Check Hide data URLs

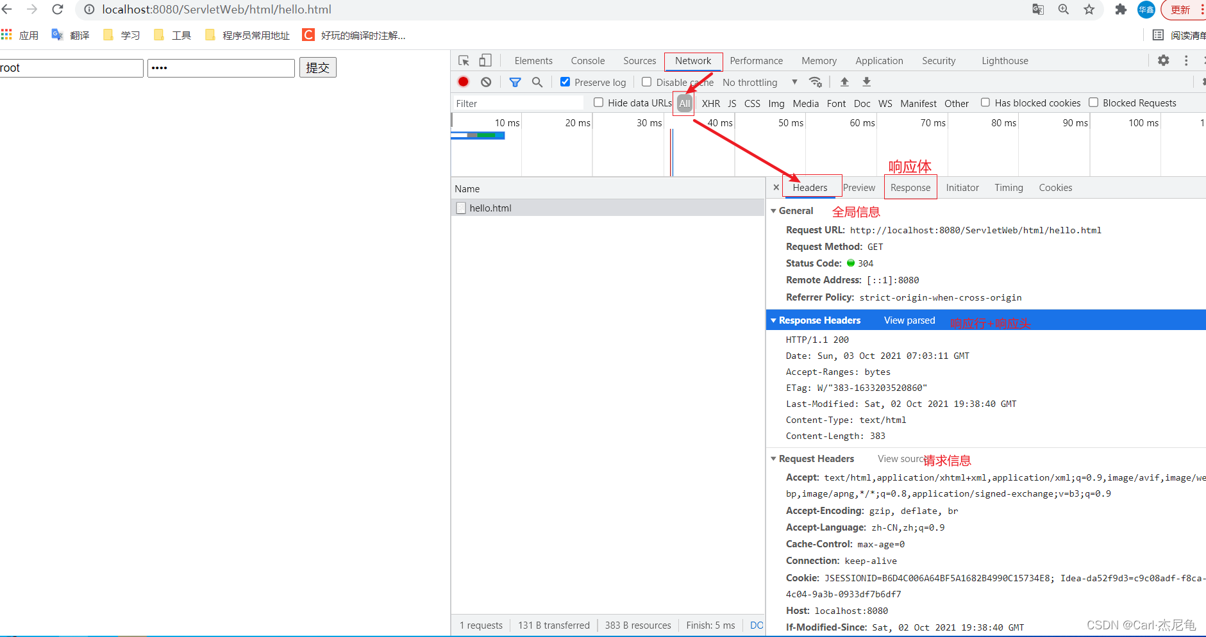pyautogui.click(x=598, y=103)
